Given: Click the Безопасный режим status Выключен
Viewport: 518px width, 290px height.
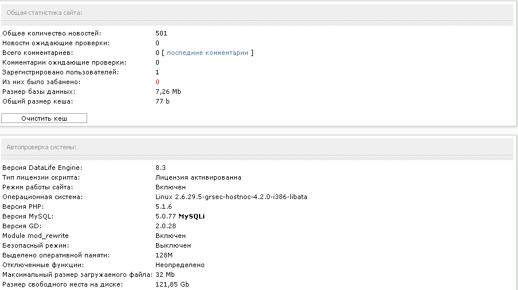Looking at the screenshot, I should pyautogui.click(x=173, y=245).
